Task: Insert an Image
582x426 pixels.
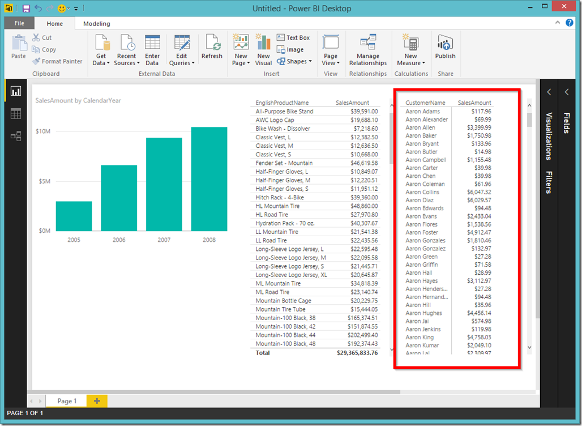Action: coord(290,49)
